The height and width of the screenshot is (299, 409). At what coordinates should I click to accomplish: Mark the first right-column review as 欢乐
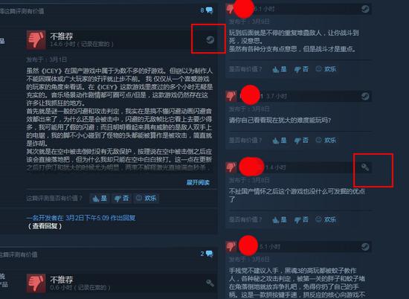pyautogui.click(x=326, y=69)
